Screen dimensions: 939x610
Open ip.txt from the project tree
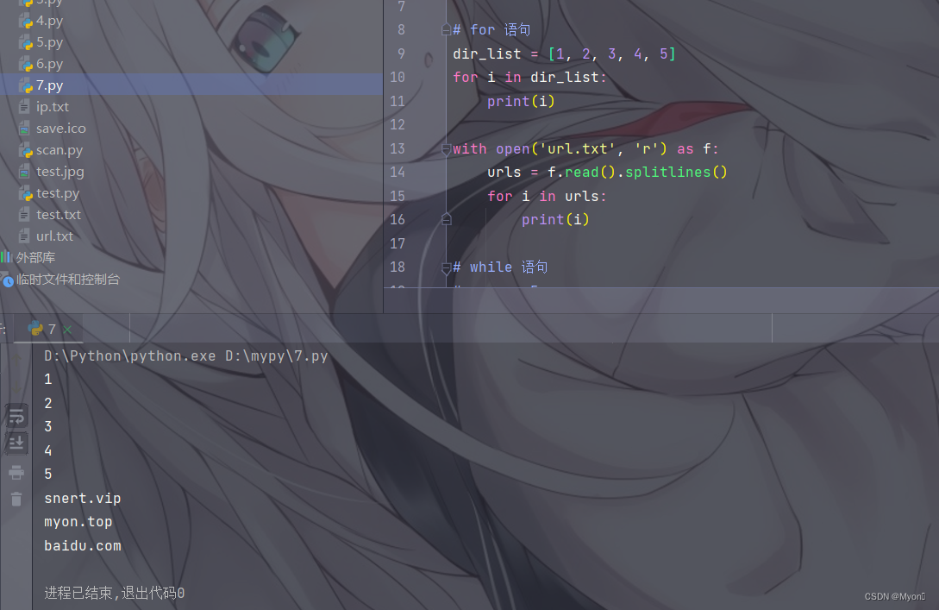52,107
